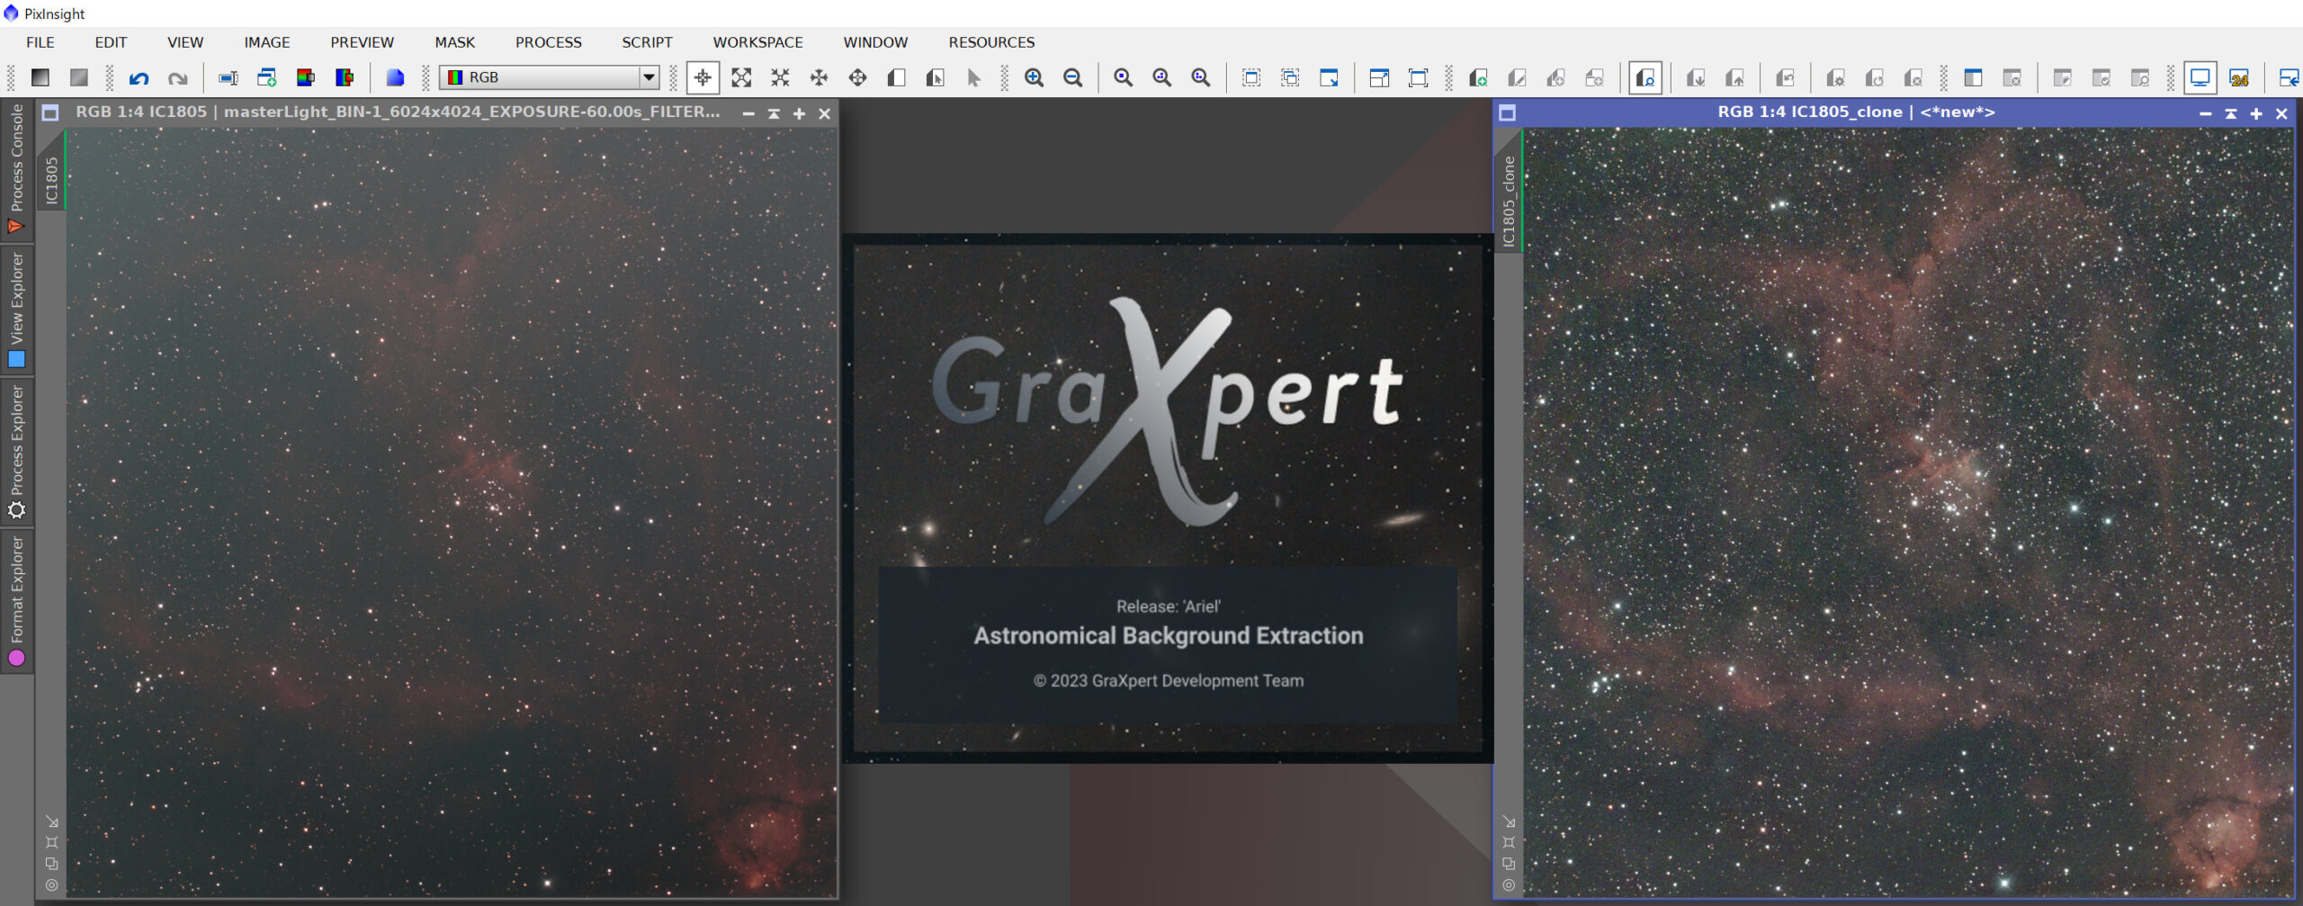This screenshot has width=2303, height=906.
Task: Toggle the screen rendering monitor icon
Action: pyautogui.click(x=2202, y=78)
